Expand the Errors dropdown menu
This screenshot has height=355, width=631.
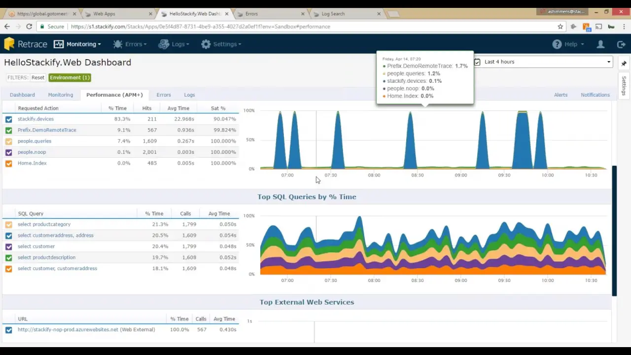pos(130,44)
